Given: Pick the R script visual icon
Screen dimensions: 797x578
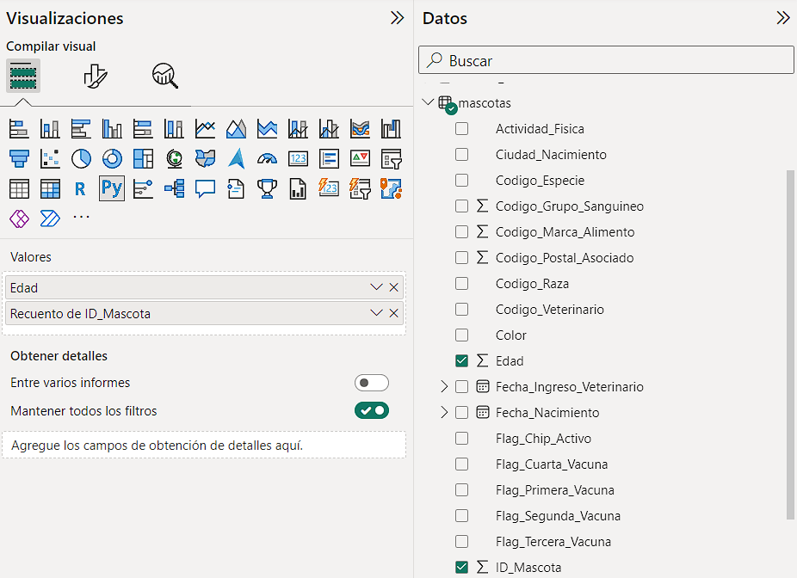Looking at the screenshot, I should (80, 189).
